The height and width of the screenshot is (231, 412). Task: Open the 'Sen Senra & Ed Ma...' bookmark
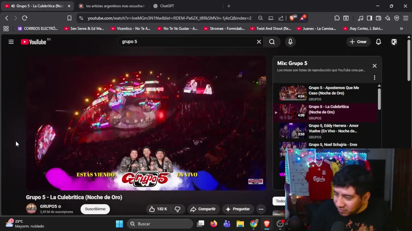point(84,29)
